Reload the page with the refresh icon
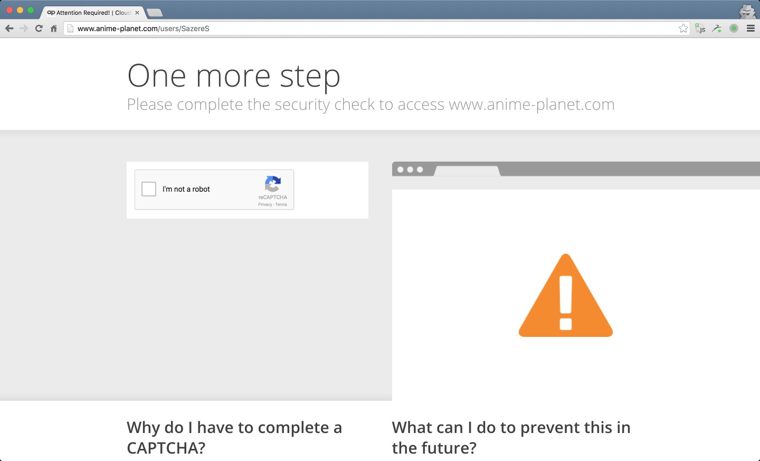The height and width of the screenshot is (461, 760). pos(39,29)
